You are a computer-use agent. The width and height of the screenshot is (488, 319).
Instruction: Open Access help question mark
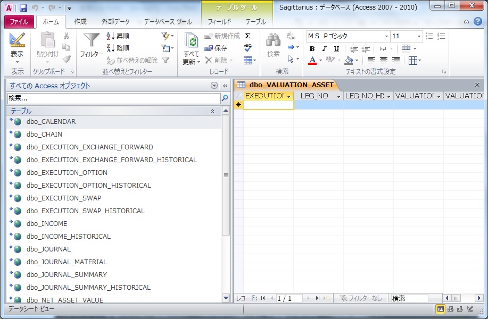pyautogui.click(x=478, y=21)
